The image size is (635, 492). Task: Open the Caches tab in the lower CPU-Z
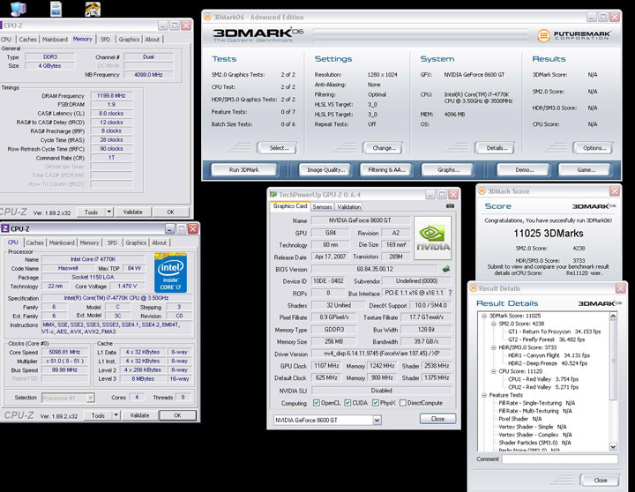pyautogui.click(x=34, y=242)
